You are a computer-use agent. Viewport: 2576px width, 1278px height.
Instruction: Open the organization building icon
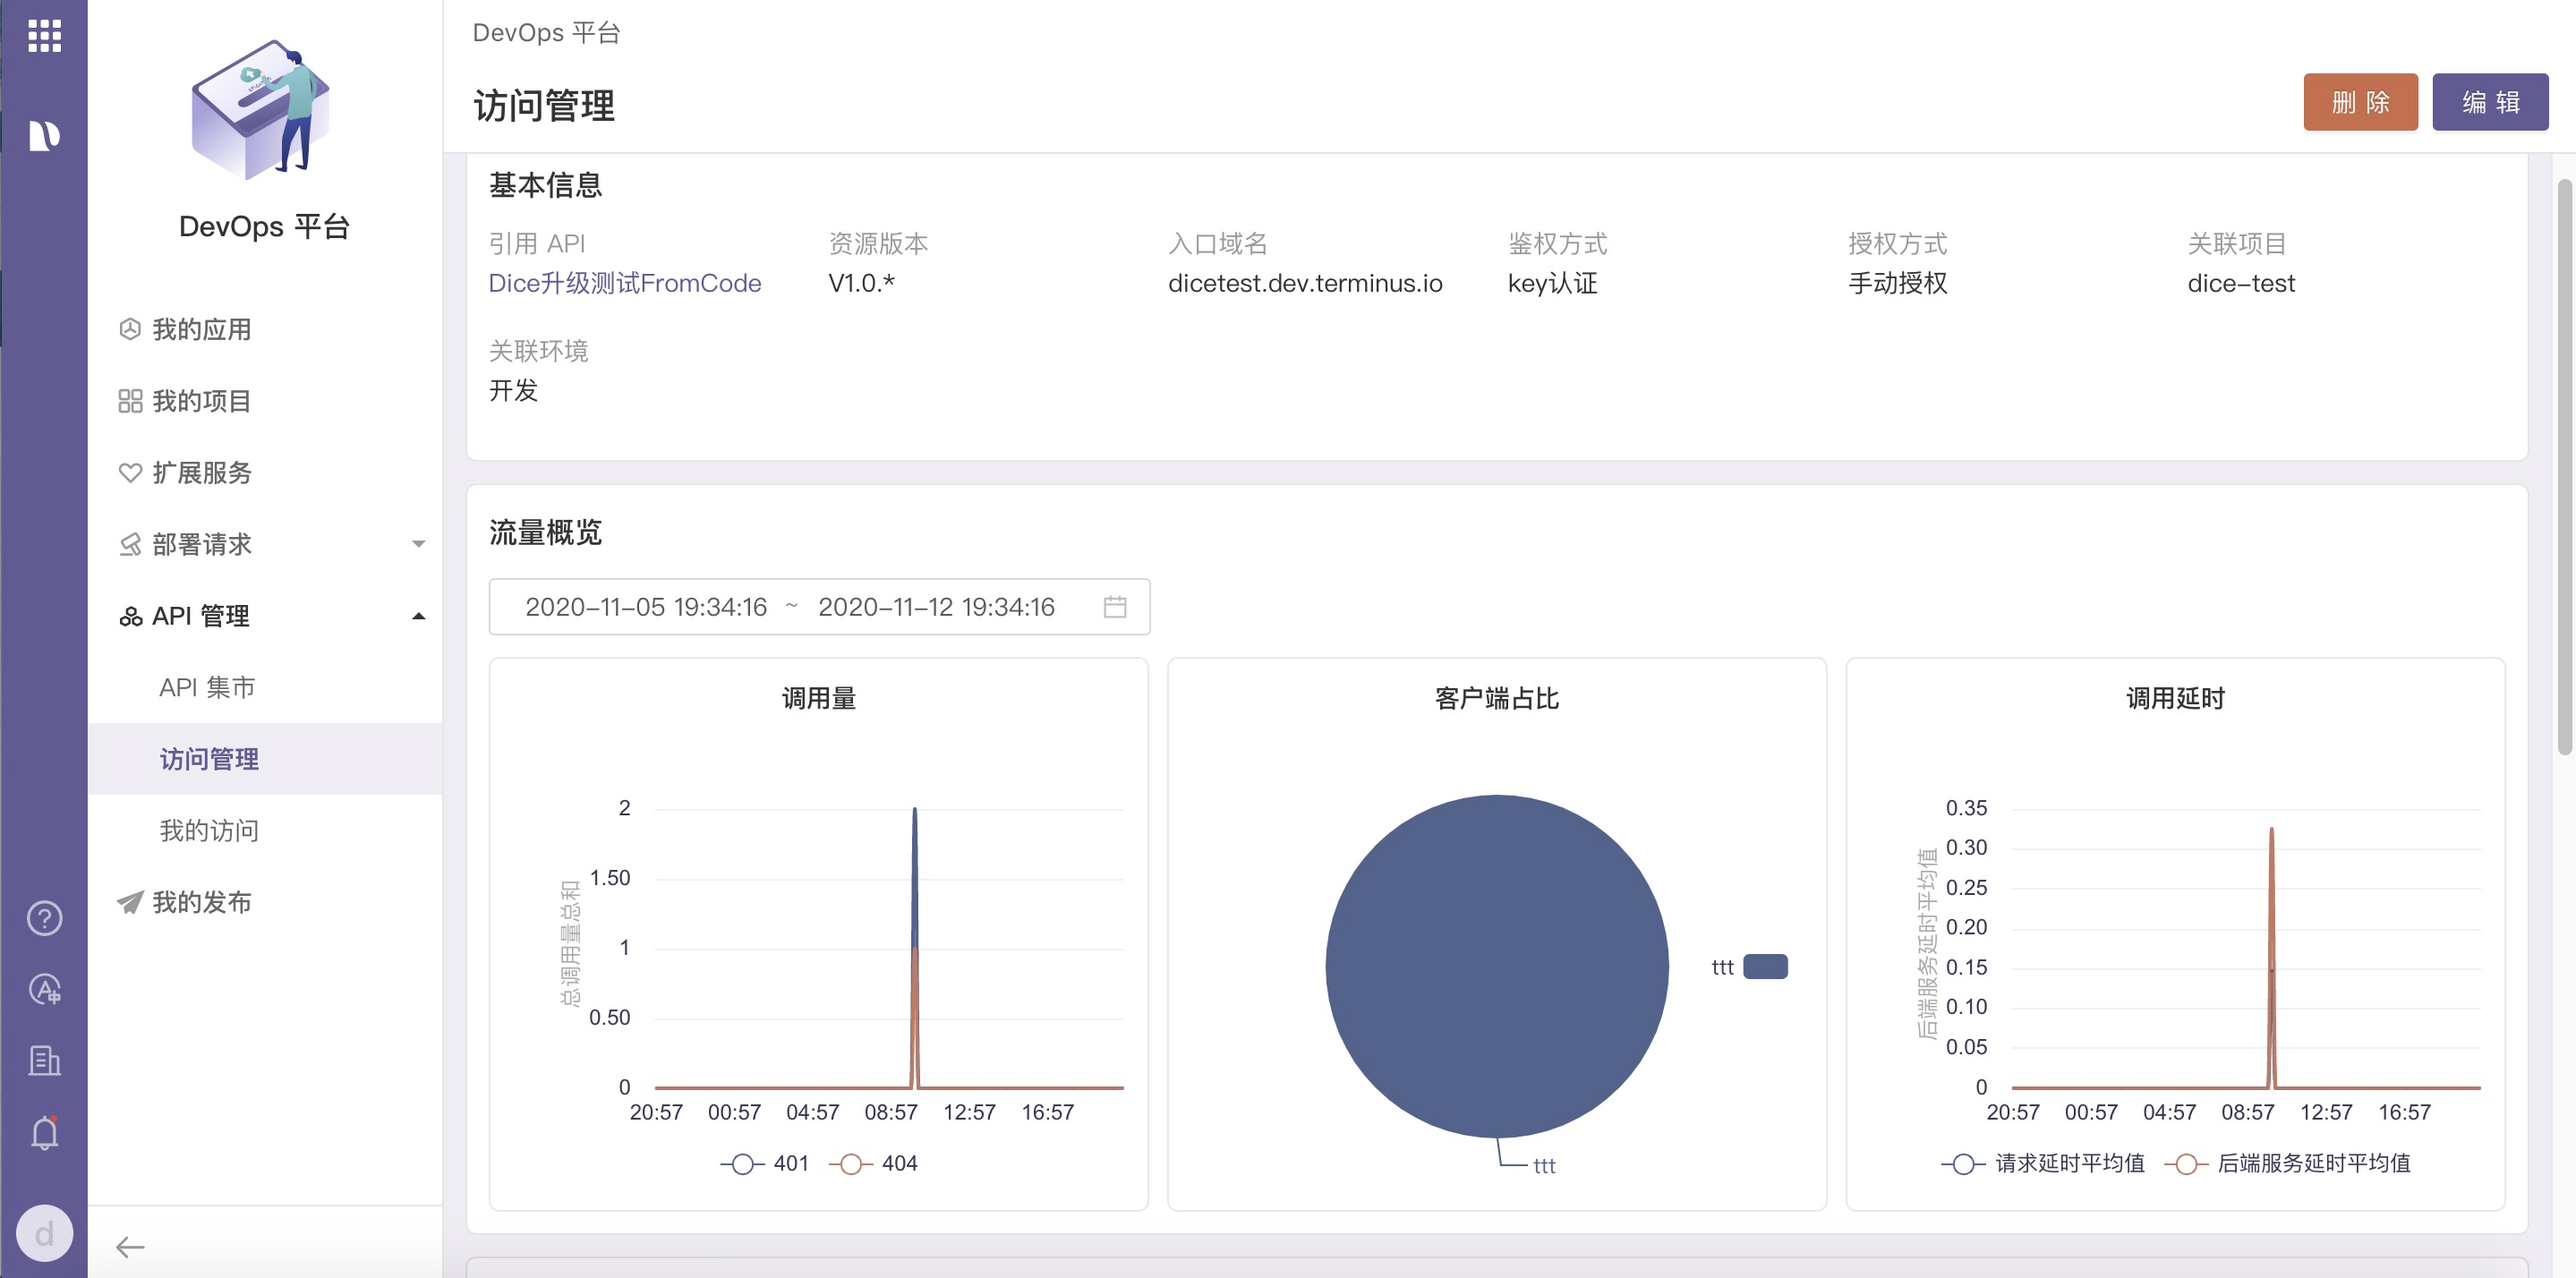pos(44,1060)
